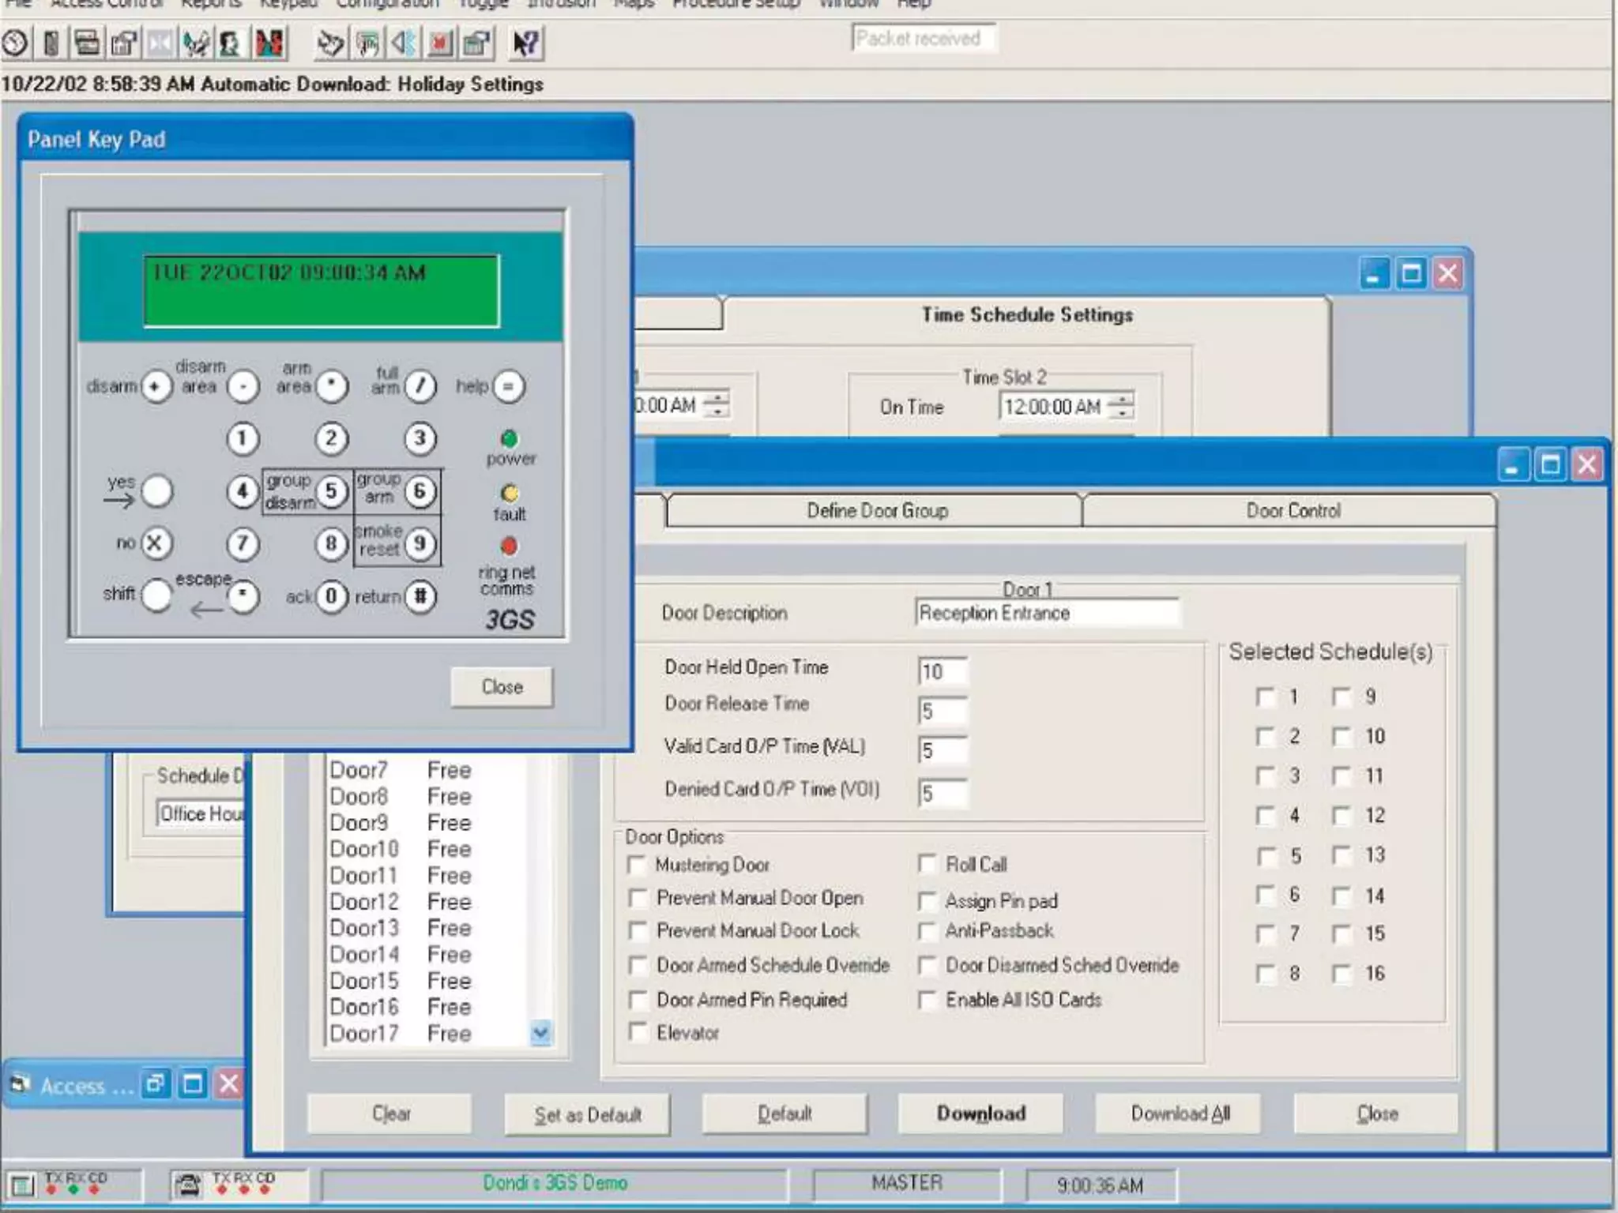Check the Anti-Passback checkbox
This screenshot has height=1213, width=1618.
pyautogui.click(x=928, y=931)
